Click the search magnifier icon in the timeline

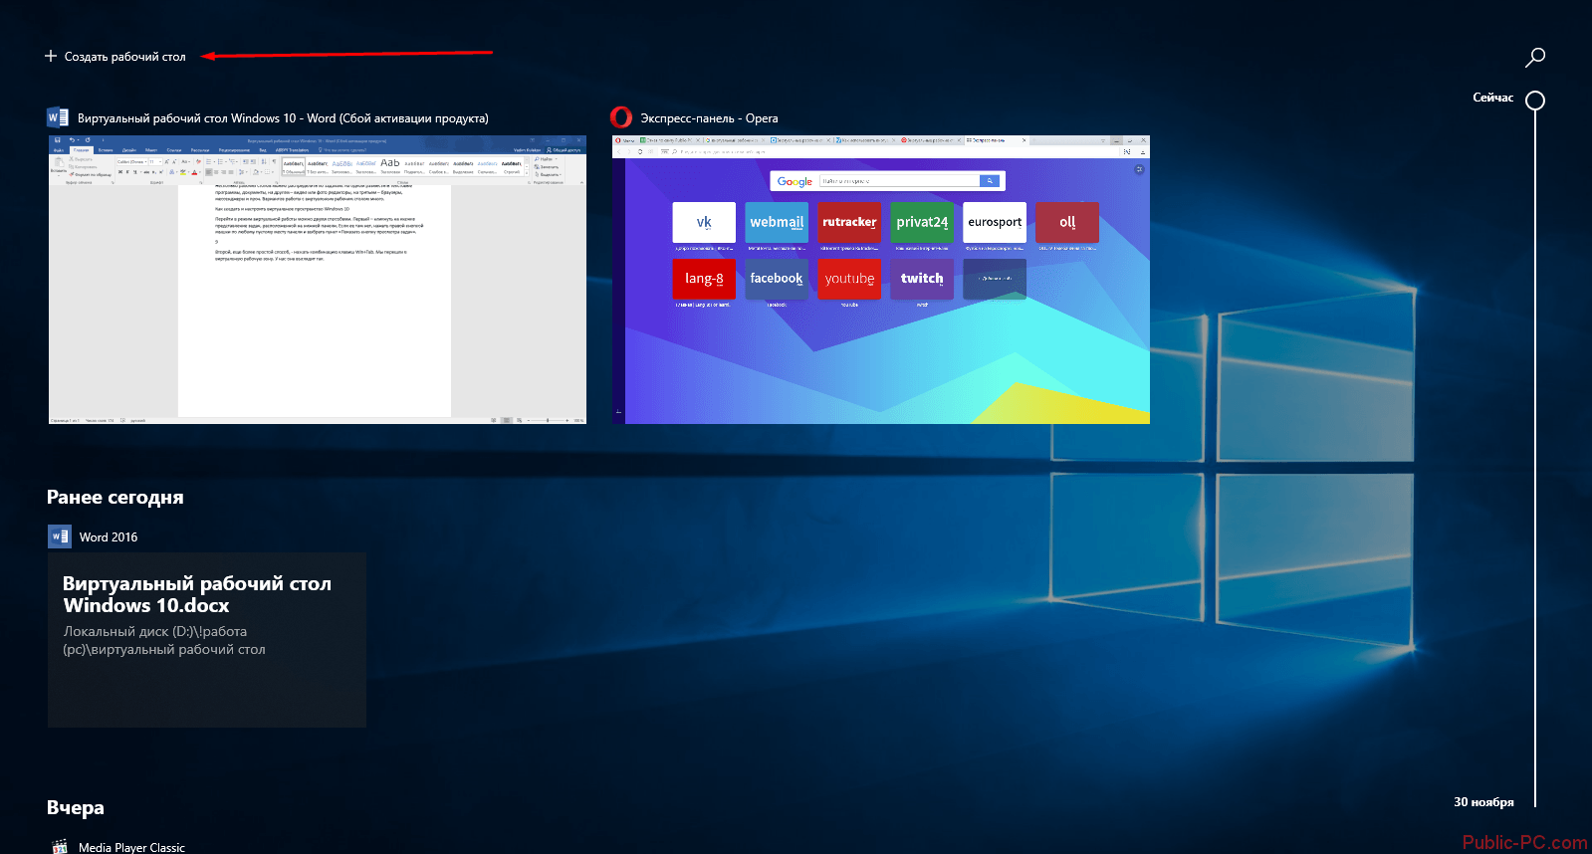tap(1535, 57)
